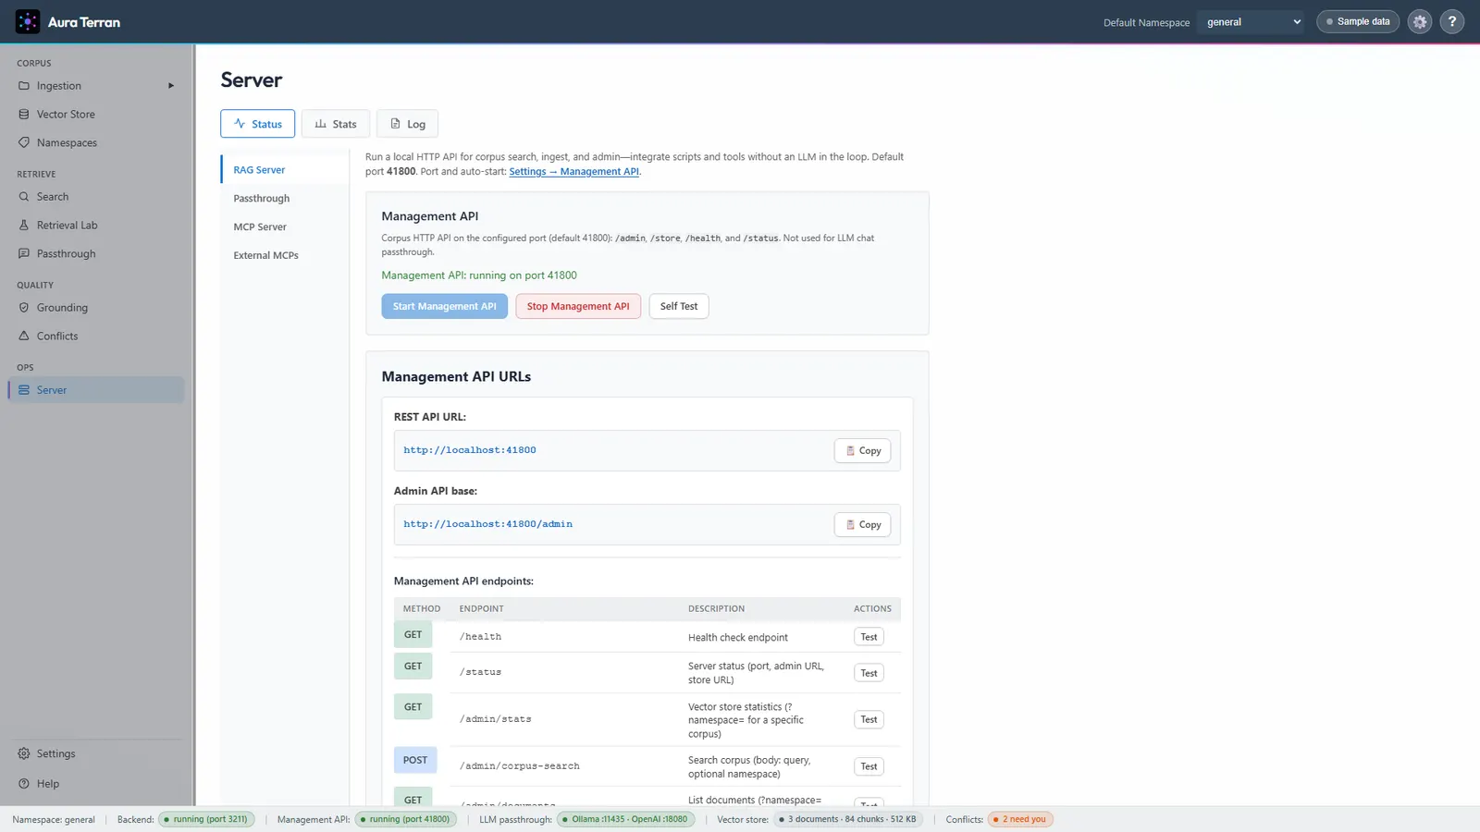This screenshot has height=832, width=1480.
Task: Click the http://localhost:41800 REST URL
Action: [x=470, y=450]
